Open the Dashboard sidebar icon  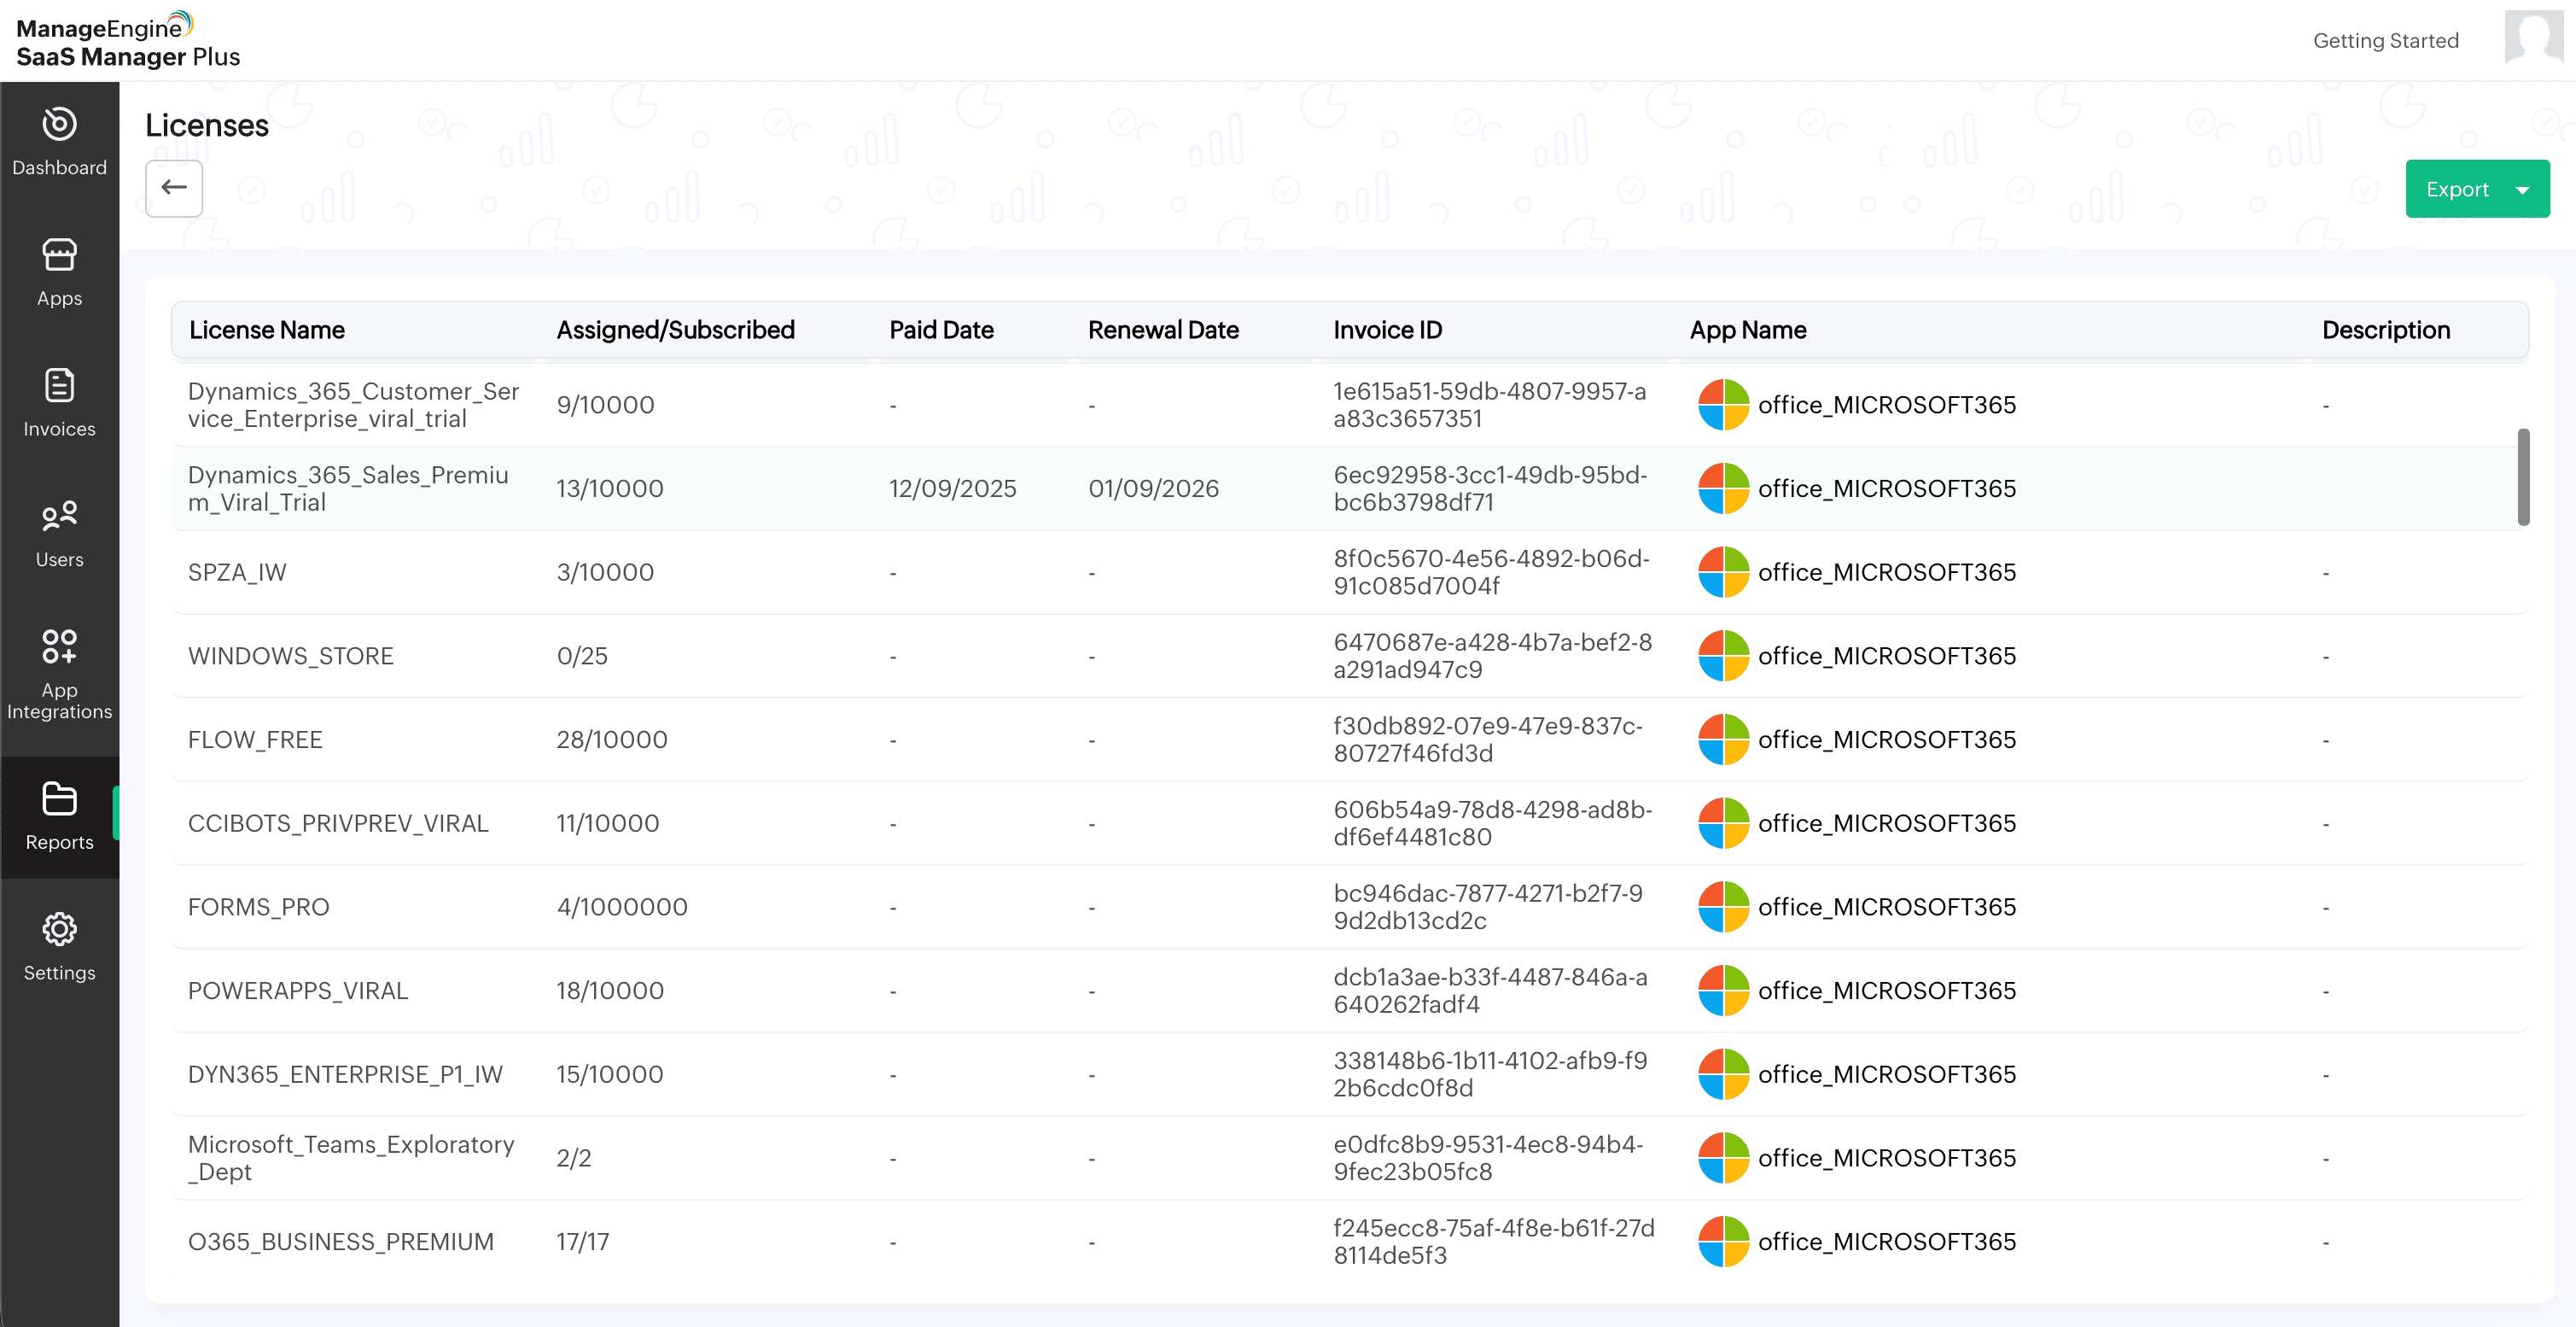pos(59,141)
